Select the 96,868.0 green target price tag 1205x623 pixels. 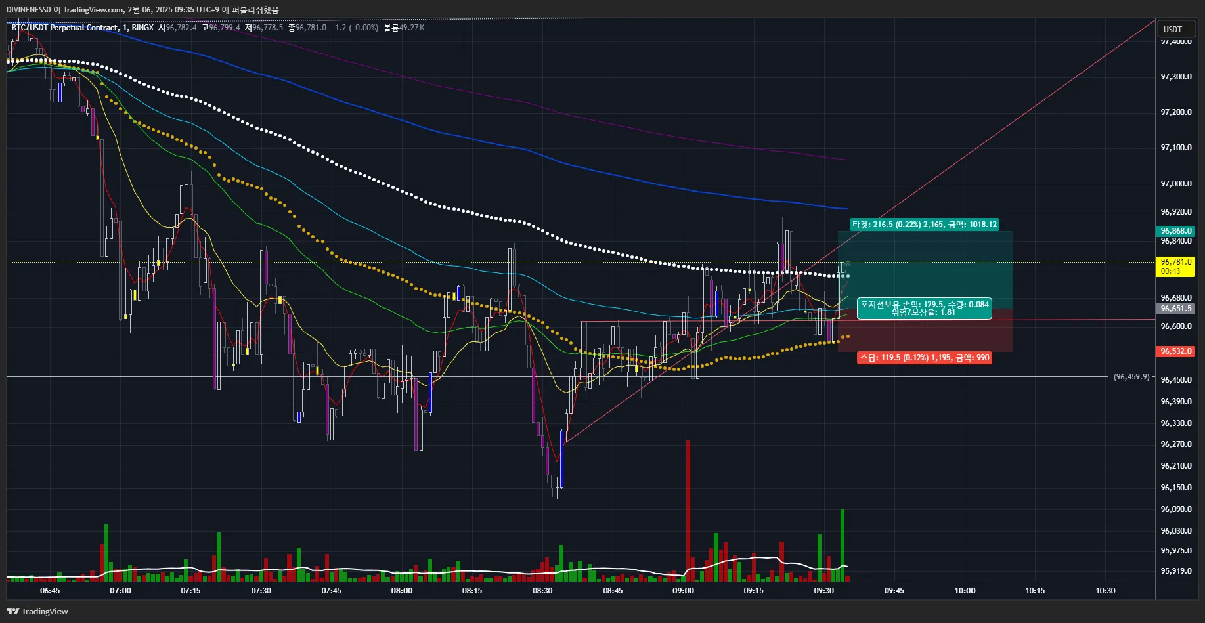1175,231
